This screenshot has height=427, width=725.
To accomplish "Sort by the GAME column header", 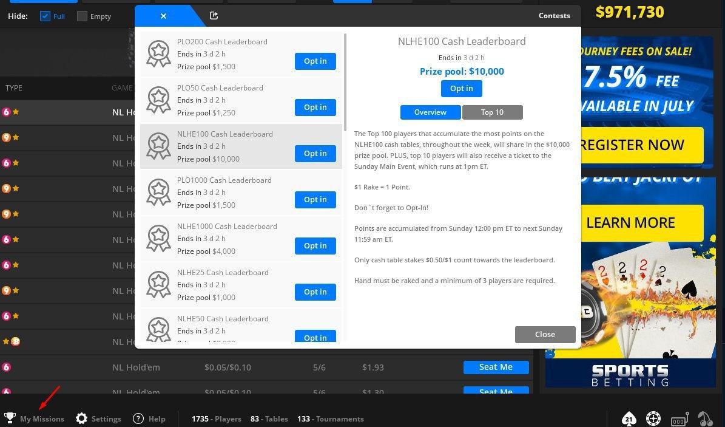I will click(122, 88).
